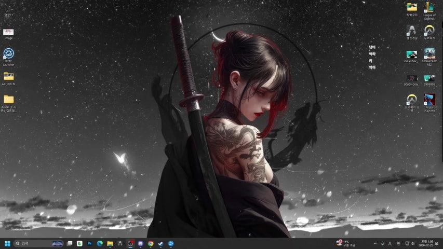Image resolution: width=443 pixels, height=249 pixels.
Task: Open the blue play-button app on taskbar
Action: pos(171,243)
